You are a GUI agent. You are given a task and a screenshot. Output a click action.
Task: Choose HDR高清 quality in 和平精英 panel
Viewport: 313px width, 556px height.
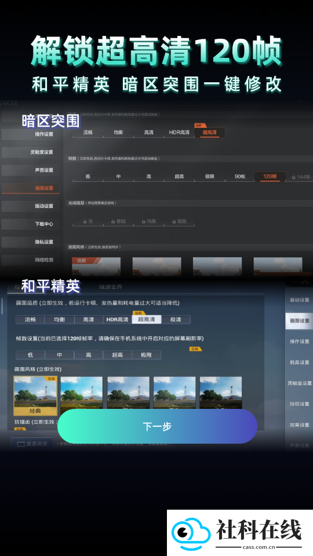[x=118, y=320]
